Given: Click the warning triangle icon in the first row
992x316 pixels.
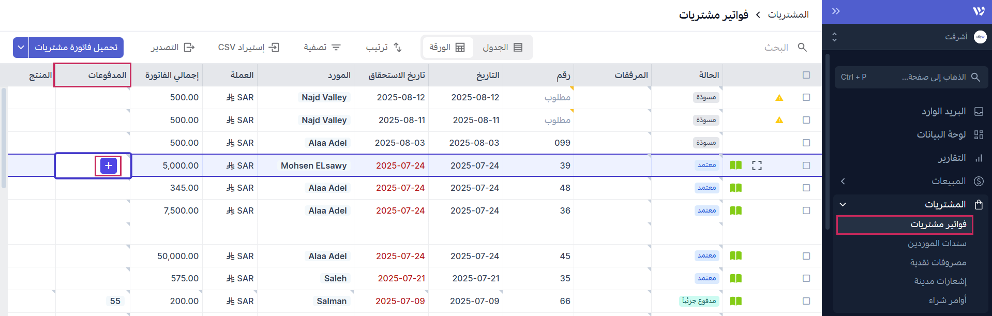Looking at the screenshot, I should pos(779,98).
